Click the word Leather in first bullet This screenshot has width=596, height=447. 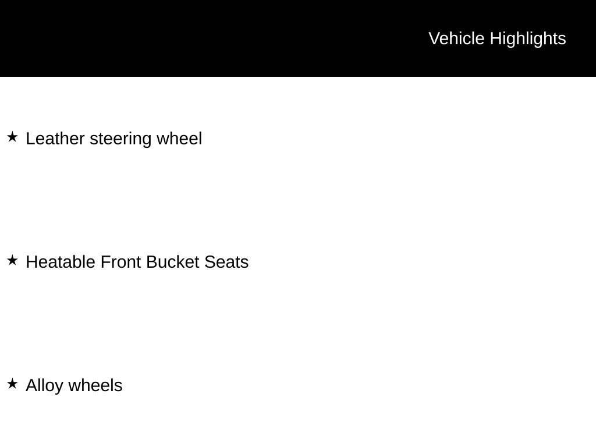click(55, 139)
